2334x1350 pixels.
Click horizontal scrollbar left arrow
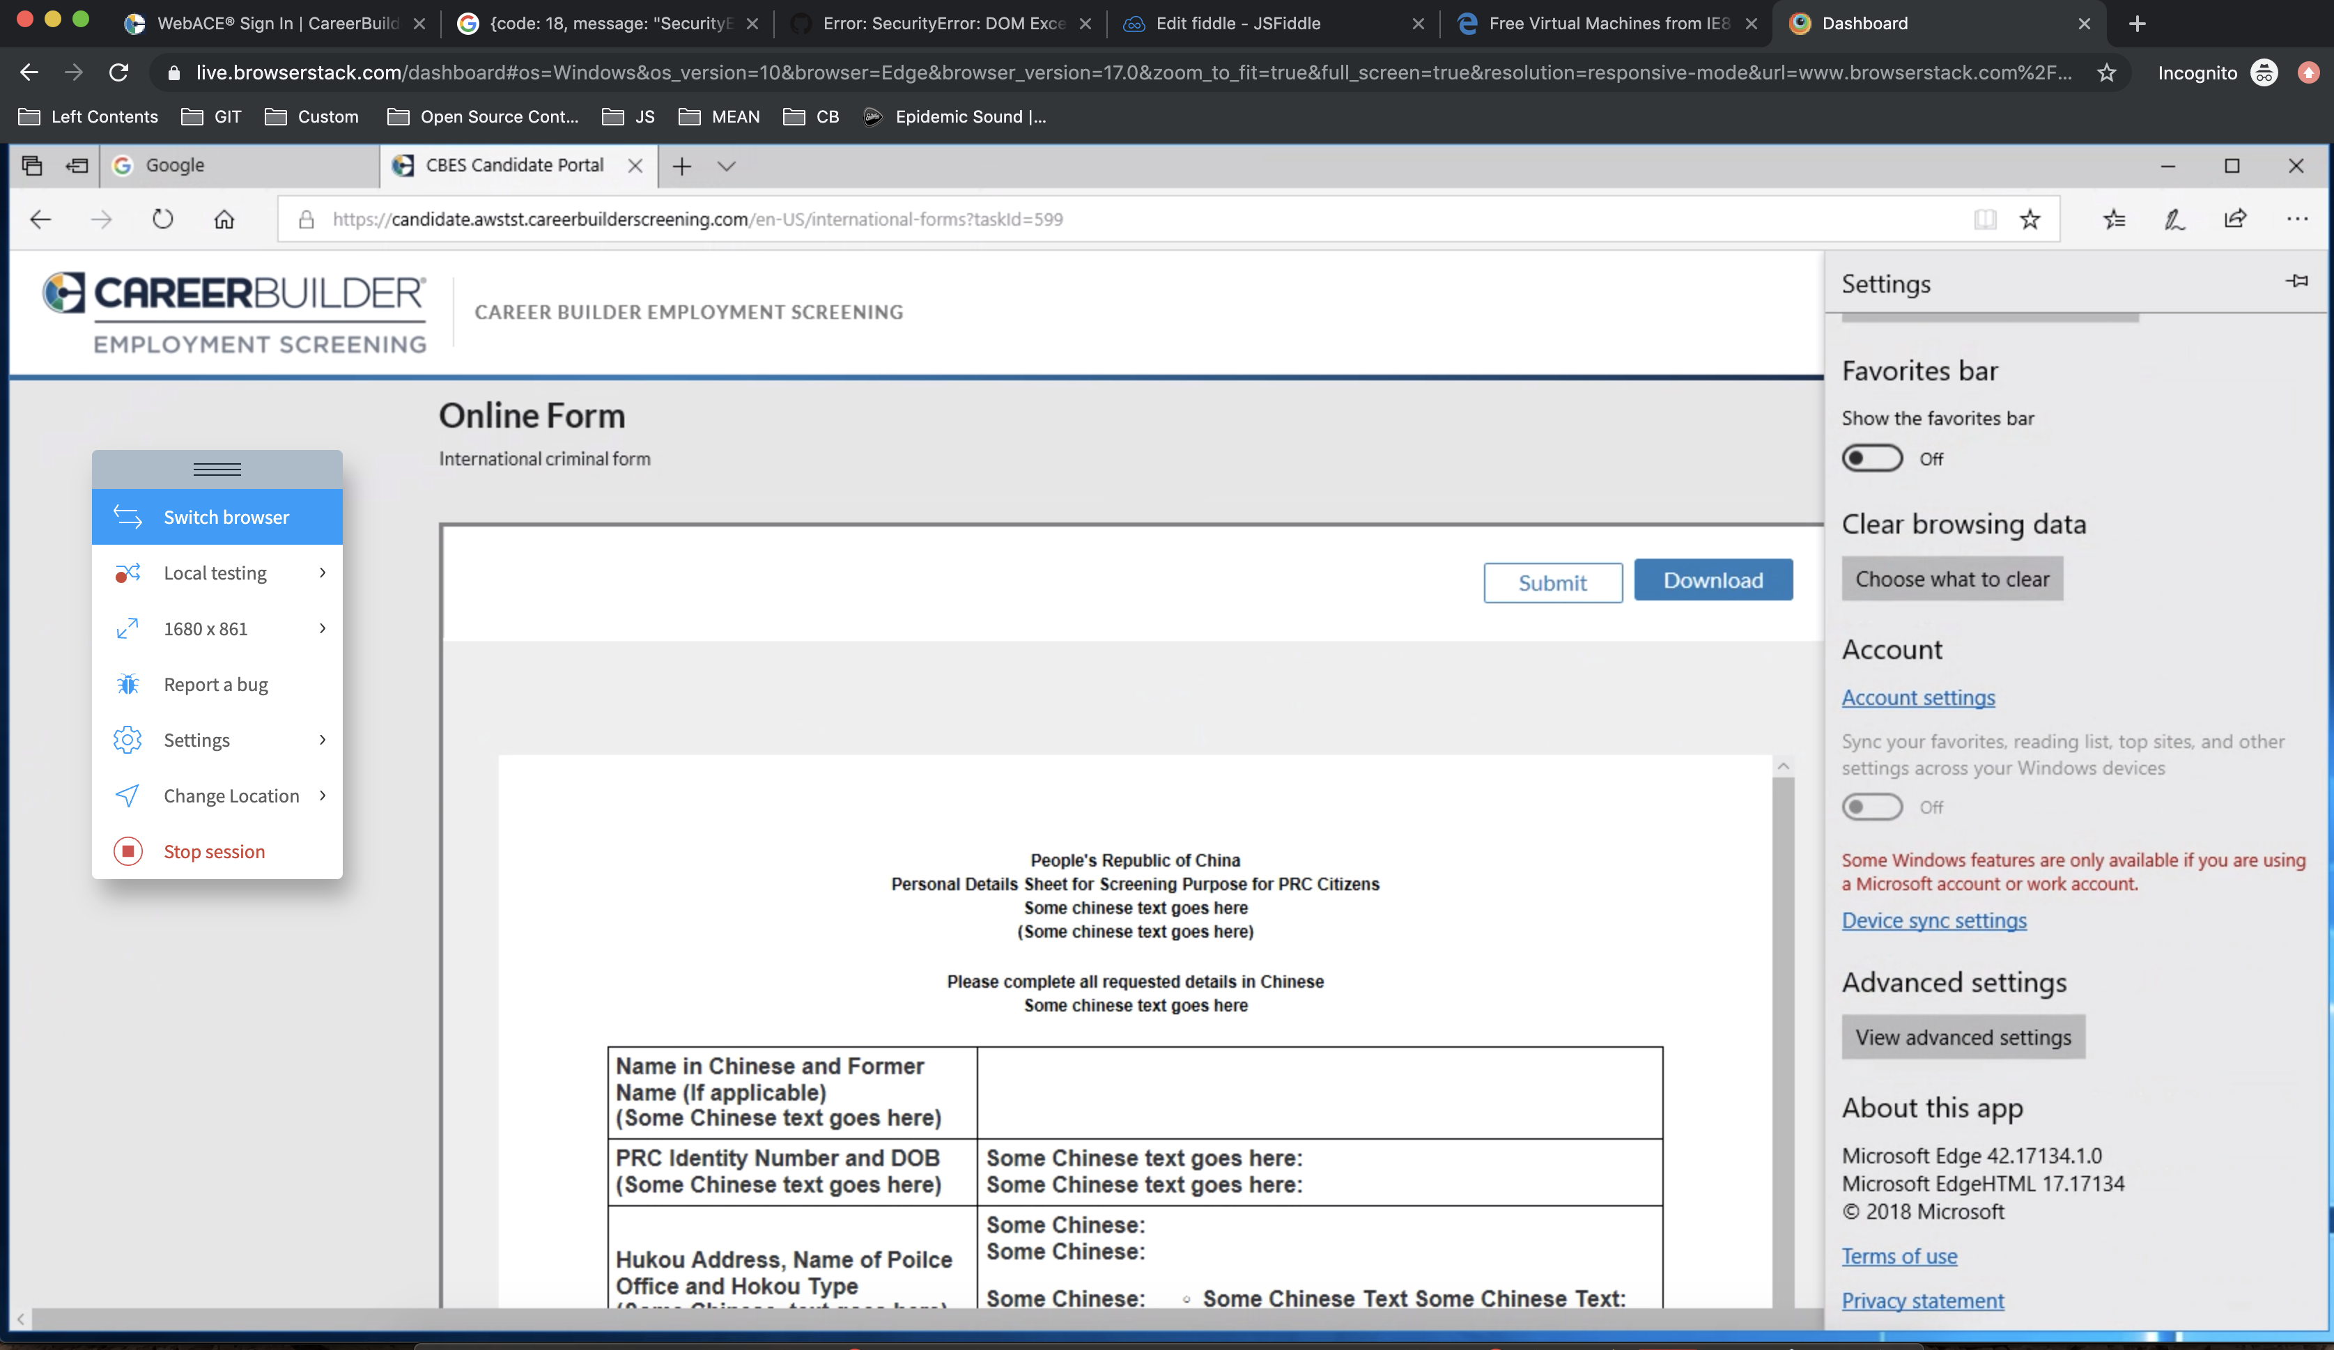click(20, 1319)
